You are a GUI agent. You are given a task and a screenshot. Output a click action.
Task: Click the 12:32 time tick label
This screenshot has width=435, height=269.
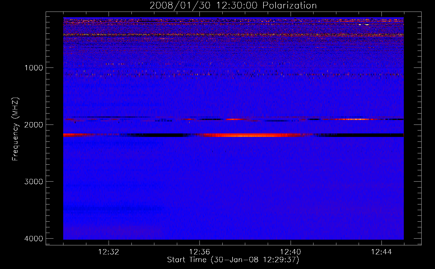pos(109,252)
